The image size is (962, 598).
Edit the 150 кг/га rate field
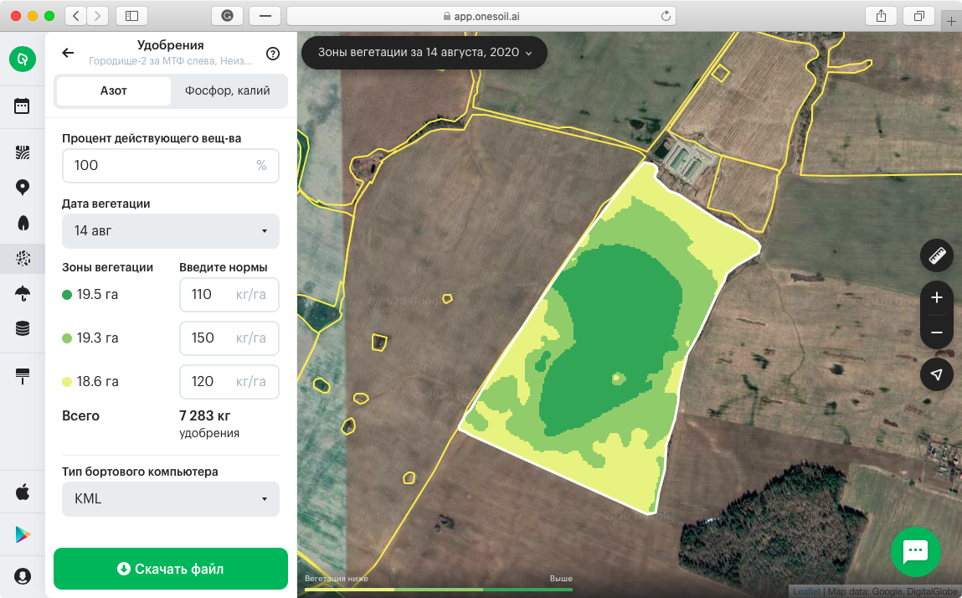[229, 338]
